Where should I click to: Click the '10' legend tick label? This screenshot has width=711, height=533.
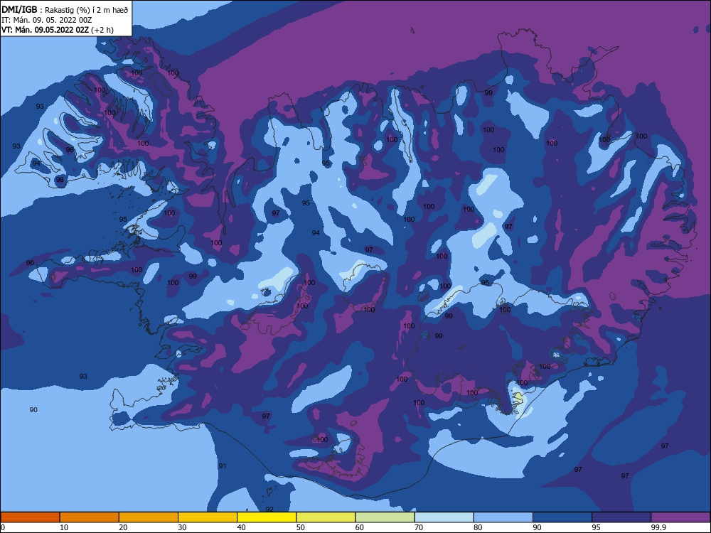point(64,527)
